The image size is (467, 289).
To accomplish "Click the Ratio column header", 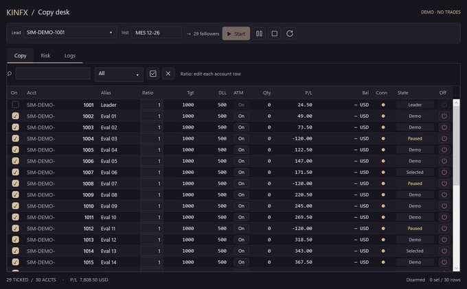I will pos(148,92).
